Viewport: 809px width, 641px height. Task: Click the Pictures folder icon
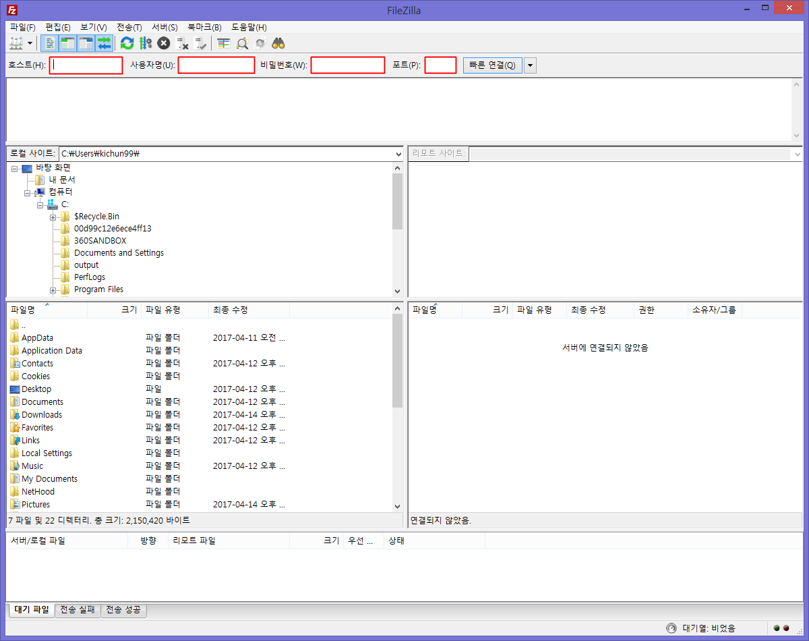(x=15, y=505)
